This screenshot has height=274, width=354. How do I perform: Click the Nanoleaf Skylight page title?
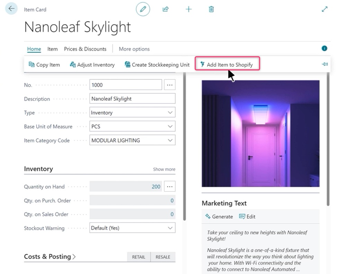click(77, 27)
